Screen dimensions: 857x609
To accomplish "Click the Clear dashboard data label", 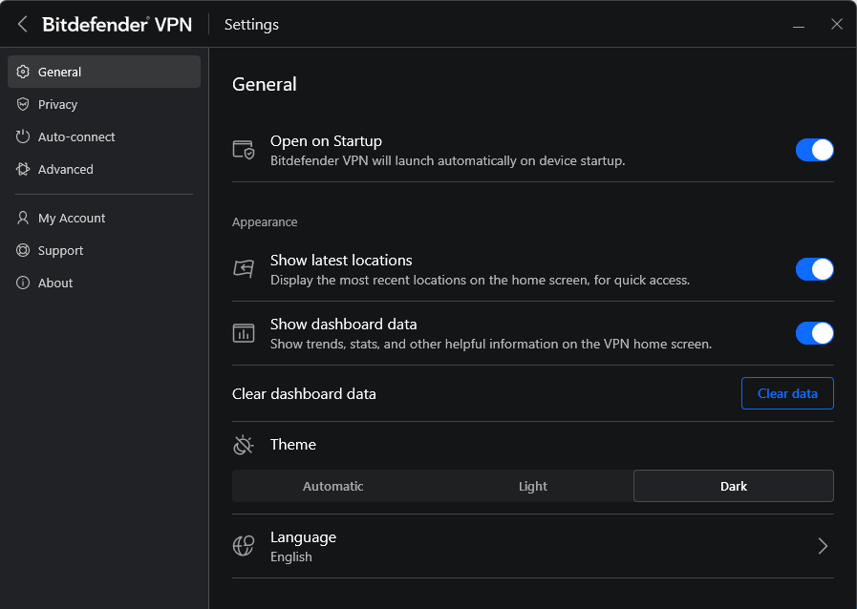I will 304,394.
